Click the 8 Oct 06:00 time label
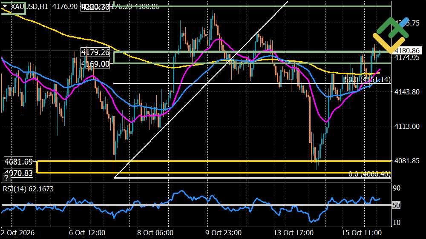This screenshot has width=426, height=239. point(155,233)
